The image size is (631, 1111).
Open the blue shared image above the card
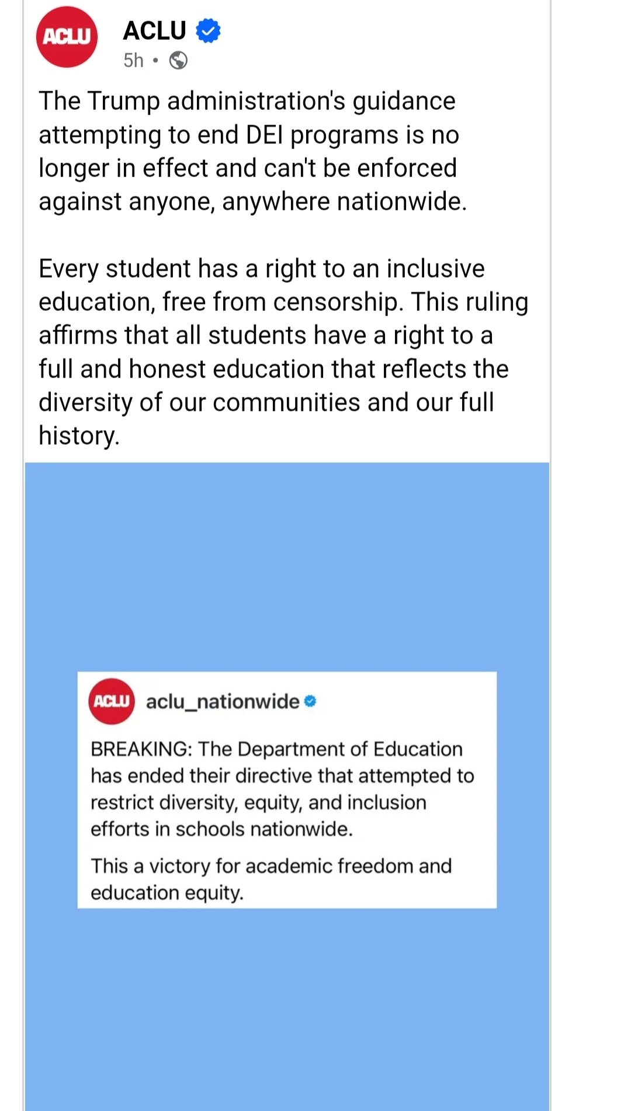click(x=286, y=567)
